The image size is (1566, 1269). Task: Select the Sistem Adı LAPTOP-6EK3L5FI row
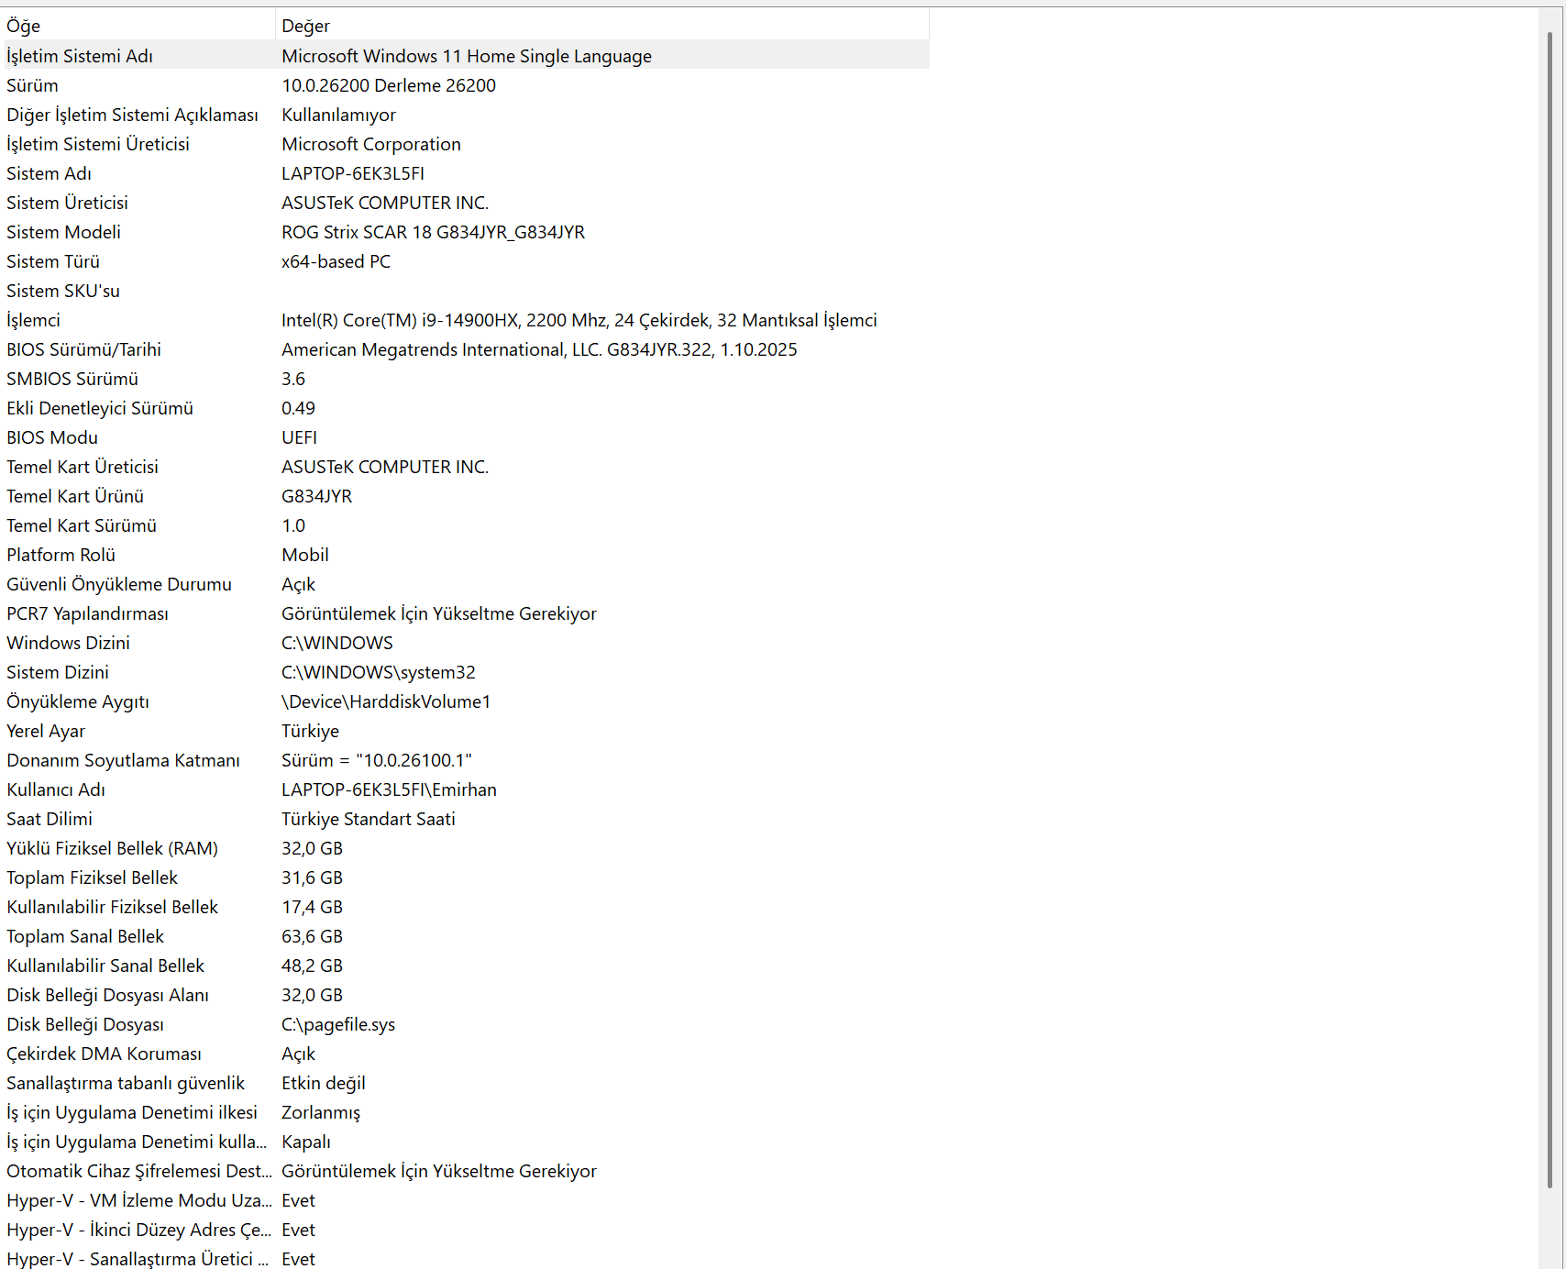coord(466,173)
